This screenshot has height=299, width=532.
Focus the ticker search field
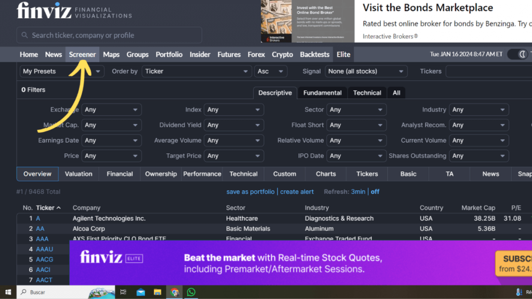coord(109,35)
